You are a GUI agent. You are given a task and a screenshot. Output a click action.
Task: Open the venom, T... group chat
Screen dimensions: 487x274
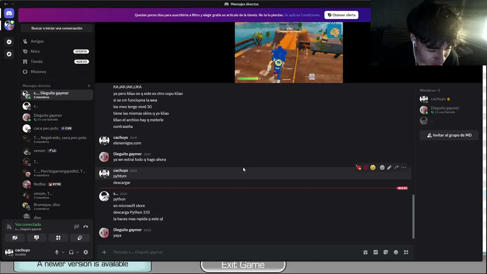point(57,195)
